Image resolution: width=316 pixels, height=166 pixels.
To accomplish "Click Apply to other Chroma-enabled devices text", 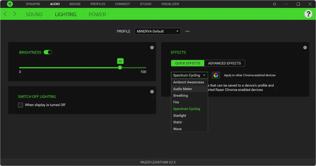I will [x=250, y=75].
